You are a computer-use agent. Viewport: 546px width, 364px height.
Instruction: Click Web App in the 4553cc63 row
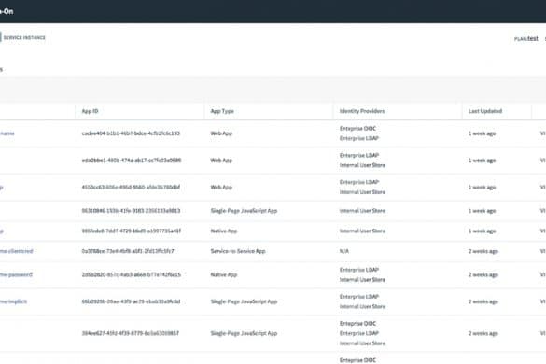(221, 187)
